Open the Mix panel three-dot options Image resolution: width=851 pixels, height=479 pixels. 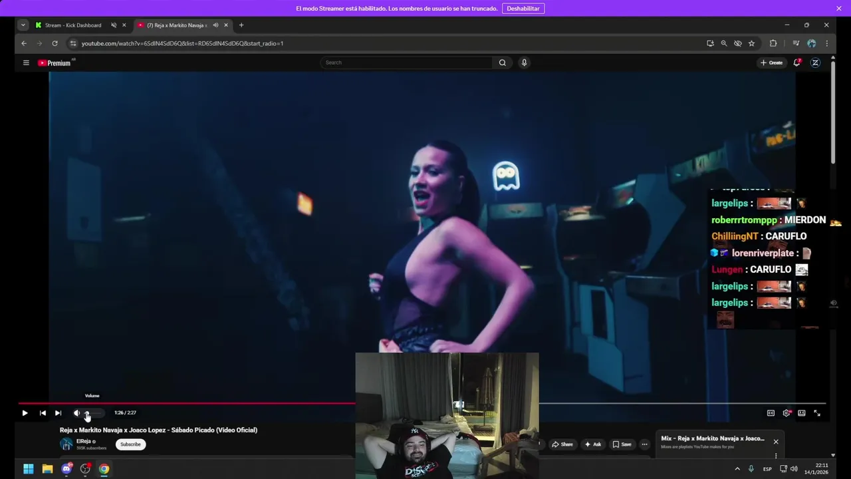click(x=775, y=456)
